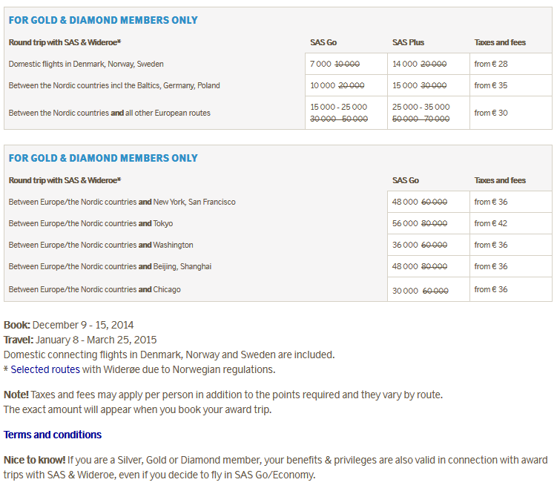Image resolution: width=557 pixels, height=488 pixels.
Task: Select the Germany, Poland route row label
Action: tap(114, 85)
